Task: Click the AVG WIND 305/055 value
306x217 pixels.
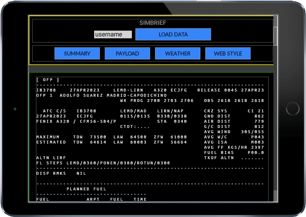Action: tap(234, 132)
